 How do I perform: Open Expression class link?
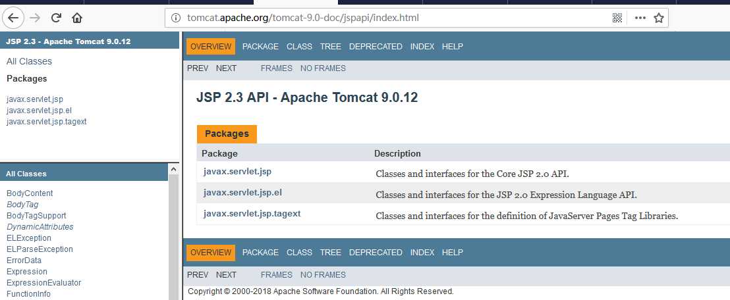[27, 272]
